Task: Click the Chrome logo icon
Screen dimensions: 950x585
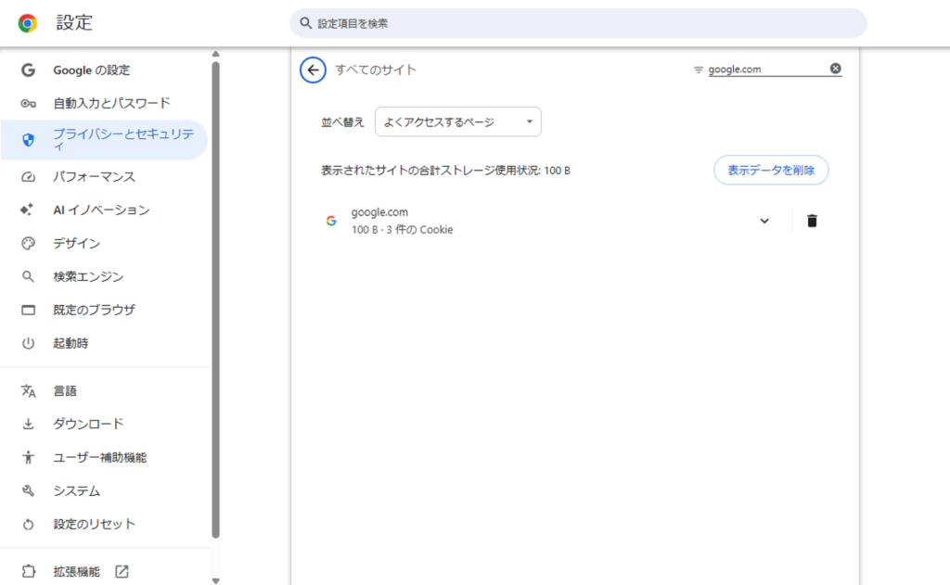Action: (x=27, y=23)
